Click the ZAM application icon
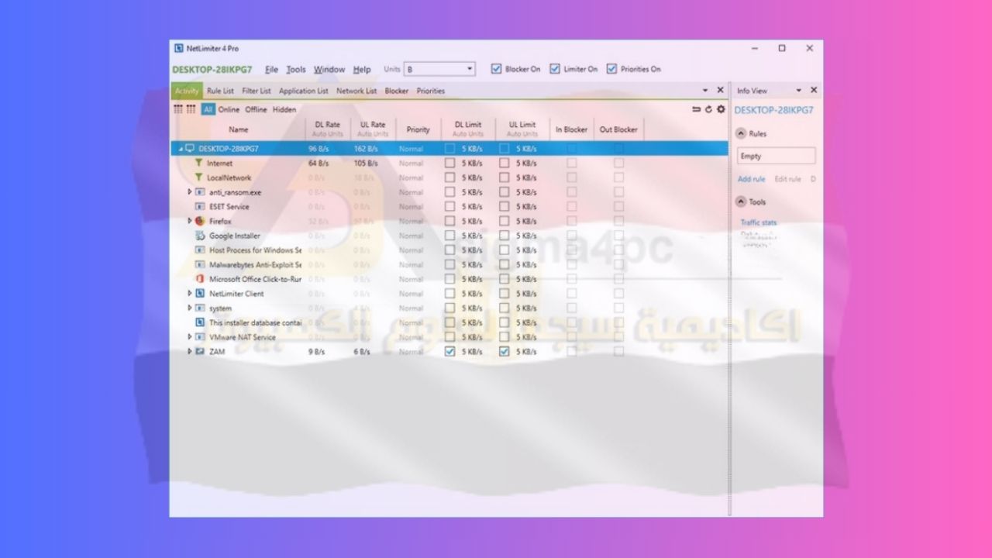 200,351
